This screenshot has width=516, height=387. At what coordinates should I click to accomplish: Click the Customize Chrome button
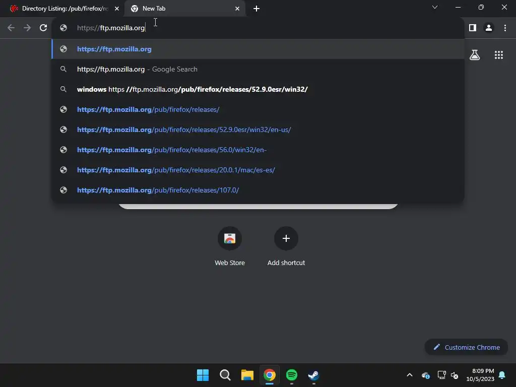466,347
